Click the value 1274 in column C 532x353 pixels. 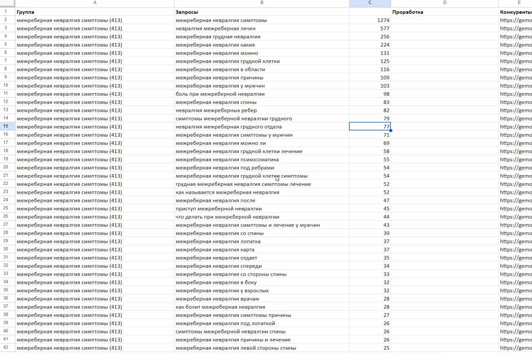point(370,20)
